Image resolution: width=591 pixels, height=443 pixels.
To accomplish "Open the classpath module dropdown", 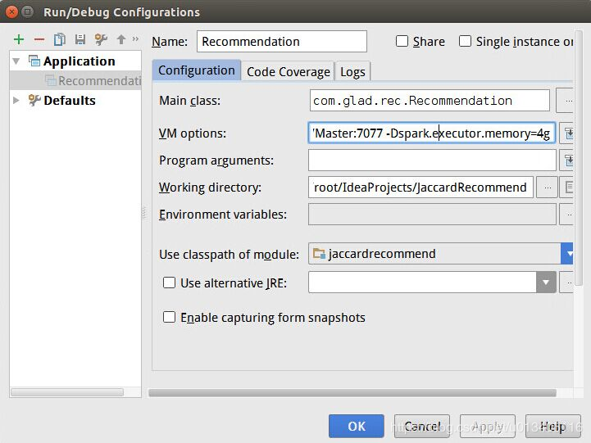I will pyautogui.click(x=567, y=254).
